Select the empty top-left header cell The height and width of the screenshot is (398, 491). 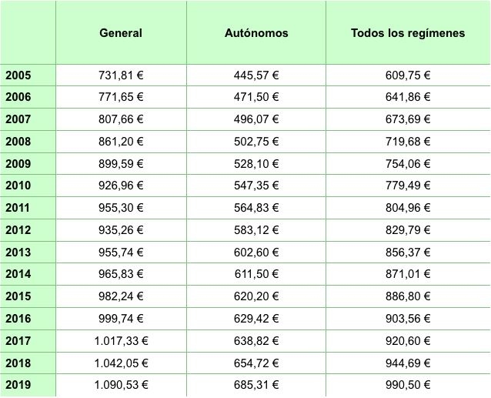28,32
